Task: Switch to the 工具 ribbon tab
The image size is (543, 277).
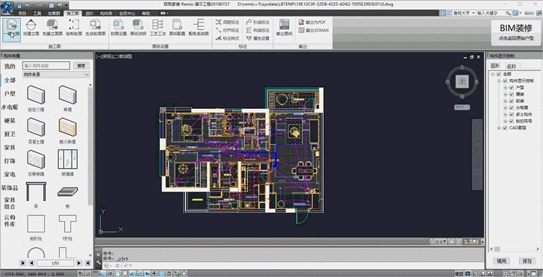Action: pos(37,13)
